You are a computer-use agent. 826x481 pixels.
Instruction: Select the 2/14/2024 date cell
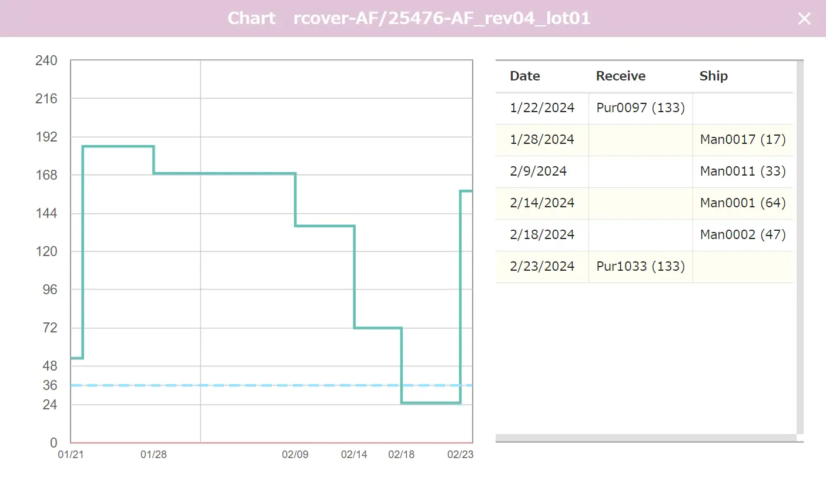[542, 203]
